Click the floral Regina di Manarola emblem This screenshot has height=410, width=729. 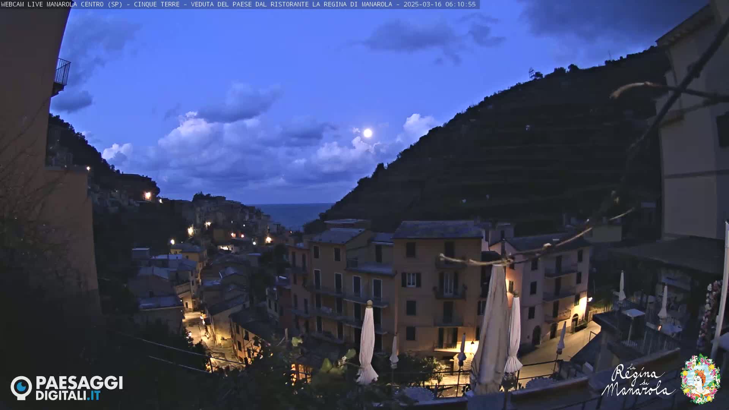(700, 379)
